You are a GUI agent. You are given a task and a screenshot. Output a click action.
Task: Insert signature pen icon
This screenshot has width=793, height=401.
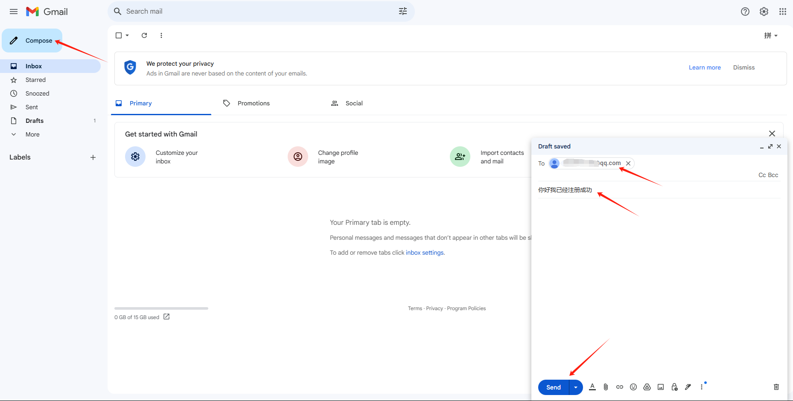click(x=688, y=387)
